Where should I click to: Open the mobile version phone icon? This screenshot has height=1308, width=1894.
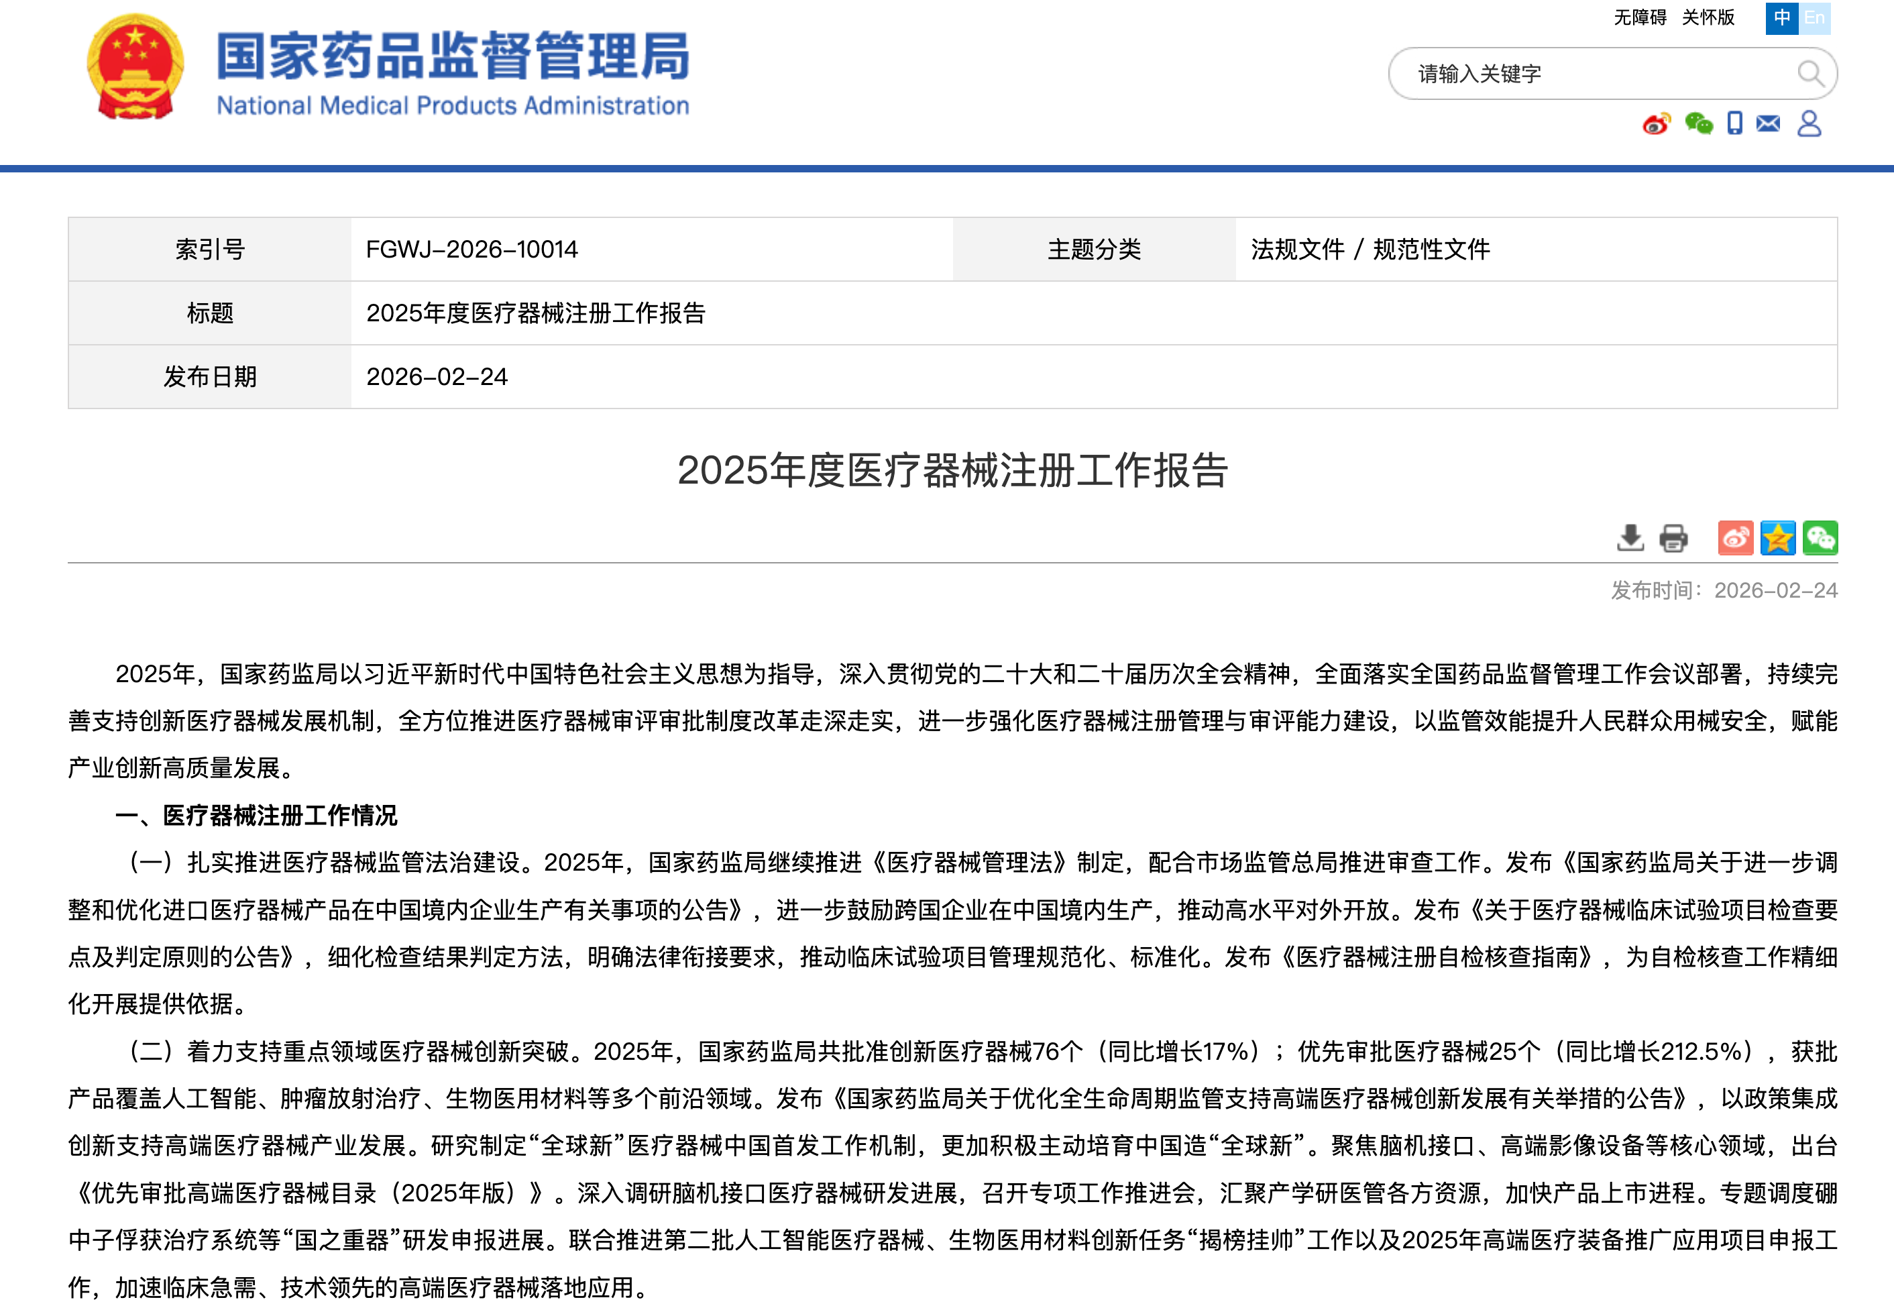click(1734, 123)
